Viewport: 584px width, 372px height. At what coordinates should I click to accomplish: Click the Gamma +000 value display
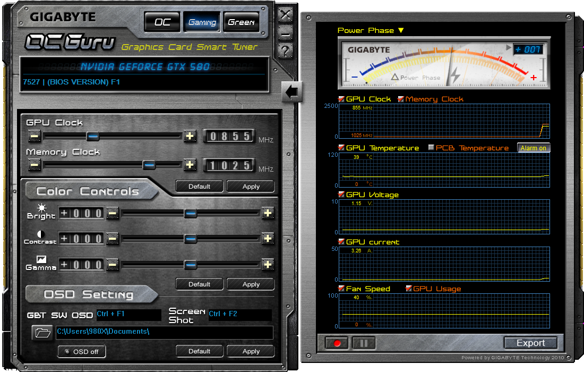coord(81,265)
